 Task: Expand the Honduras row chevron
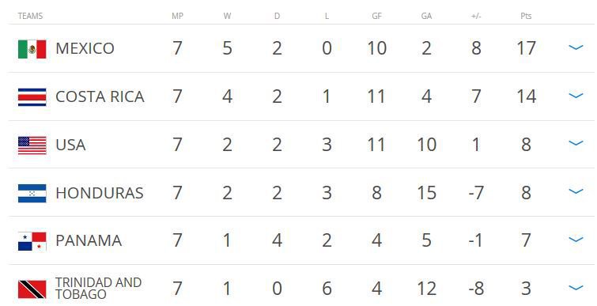576,191
